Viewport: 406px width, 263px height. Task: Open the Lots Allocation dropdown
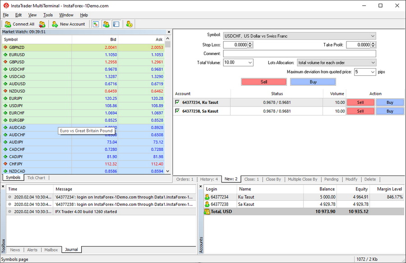pos(372,63)
